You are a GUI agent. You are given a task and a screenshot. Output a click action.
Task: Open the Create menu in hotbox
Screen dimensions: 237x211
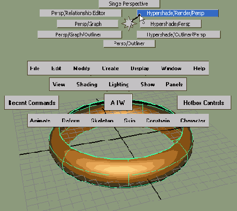pos(110,69)
